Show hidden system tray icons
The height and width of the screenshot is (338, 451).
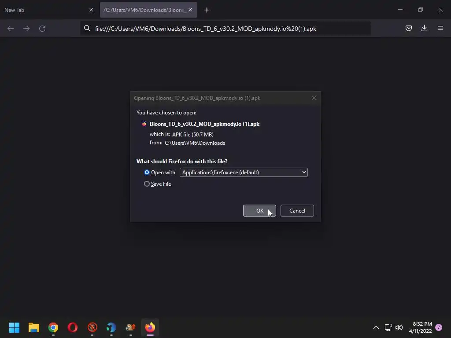[376, 327]
